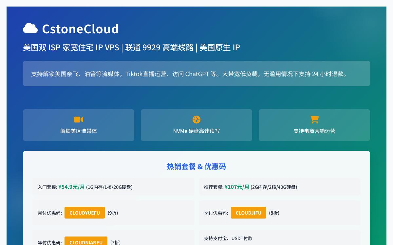Click the 支持电商营销运营 feature card

(x=314, y=125)
